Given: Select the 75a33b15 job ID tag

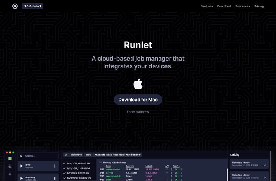Looking at the screenshot, I should (117, 155).
